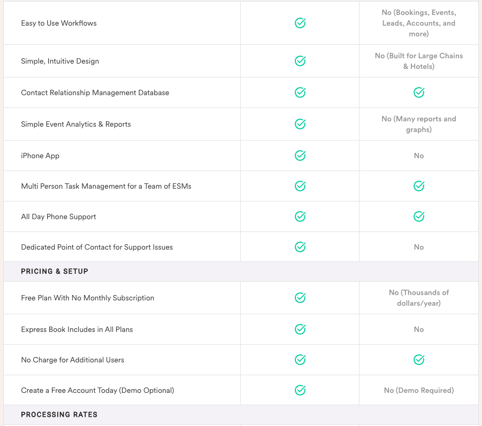Viewport: 482px width, 426px height.
Task: Click the 'All Day Phone Support' label
Action: click(58, 217)
